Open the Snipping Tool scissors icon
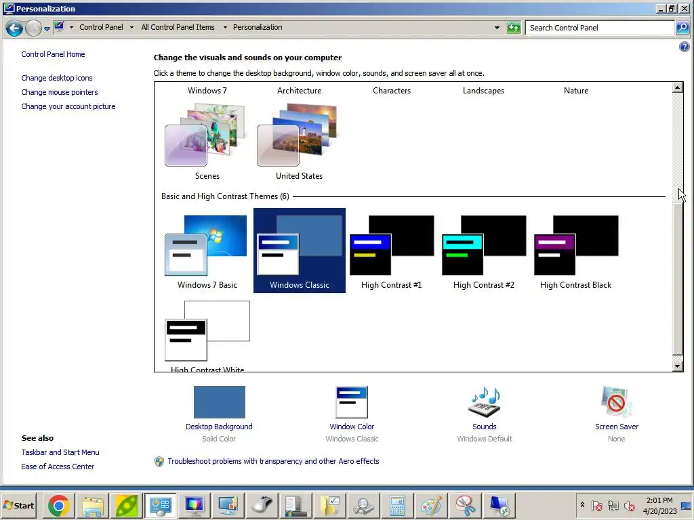 pyautogui.click(x=465, y=505)
